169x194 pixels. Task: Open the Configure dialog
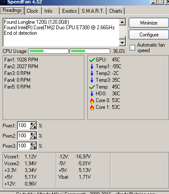149,35
